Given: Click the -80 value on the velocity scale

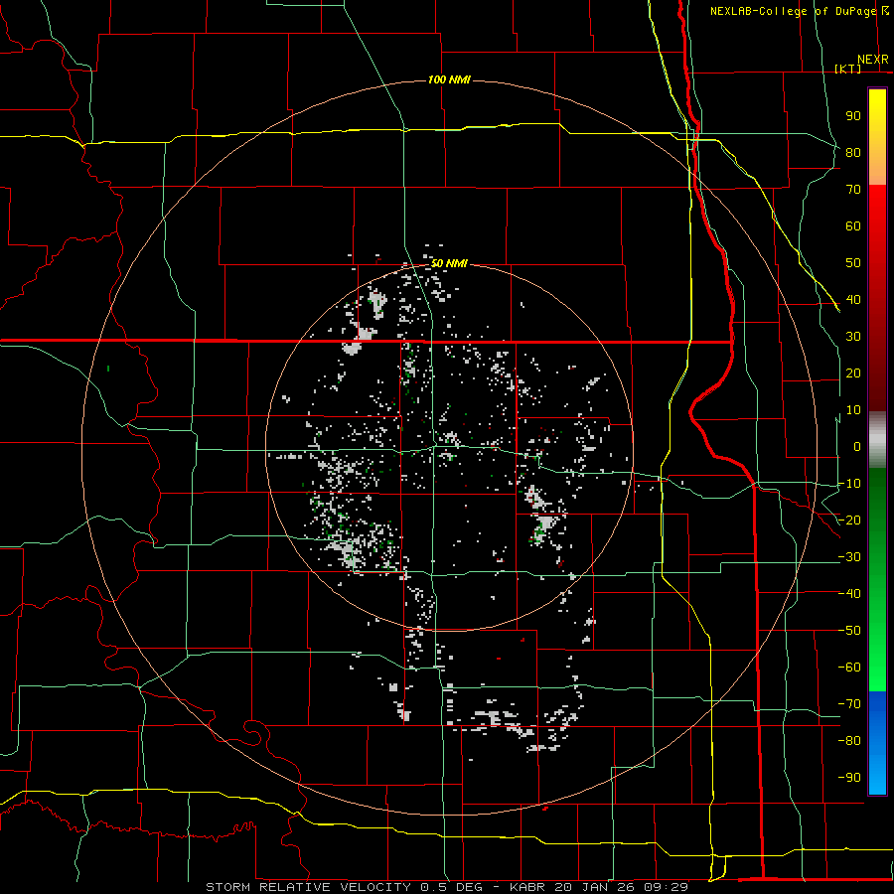Looking at the screenshot, I should click(x=849, y=741).
